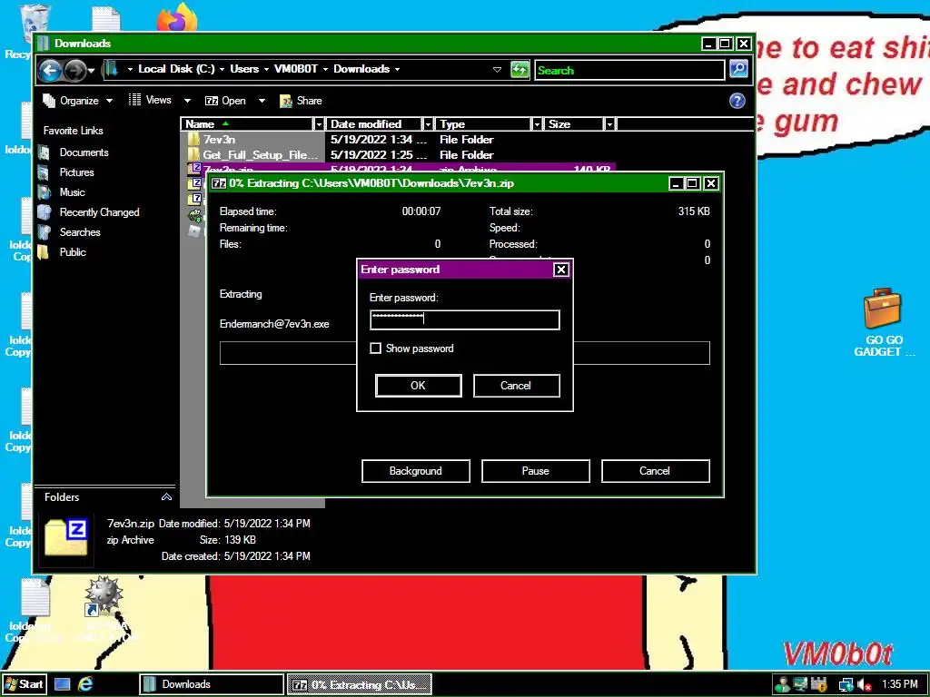Switch to the Downloads taskbar button
Screen dimensions: 930x697
click(x=212, y=684)
